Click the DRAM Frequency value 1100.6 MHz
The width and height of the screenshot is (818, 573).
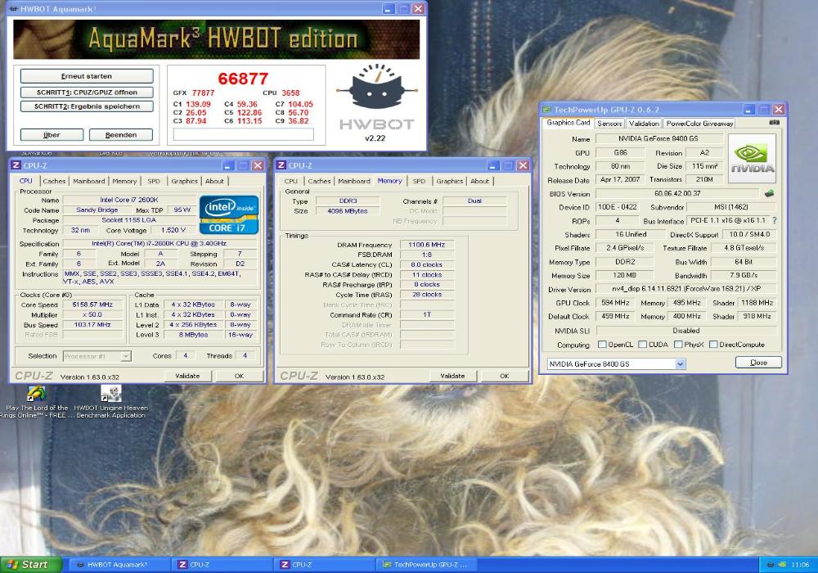(x=427, y=244)
